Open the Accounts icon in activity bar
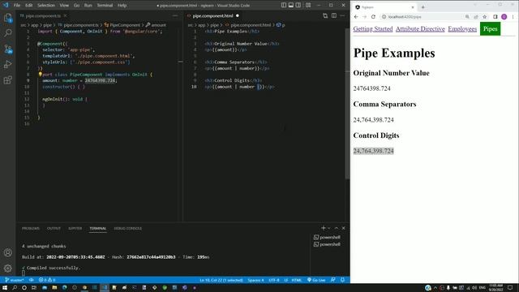Viewport: 519px width, 292px height. point(7,252)
